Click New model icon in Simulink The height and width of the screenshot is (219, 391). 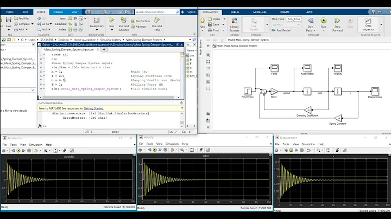203,21
